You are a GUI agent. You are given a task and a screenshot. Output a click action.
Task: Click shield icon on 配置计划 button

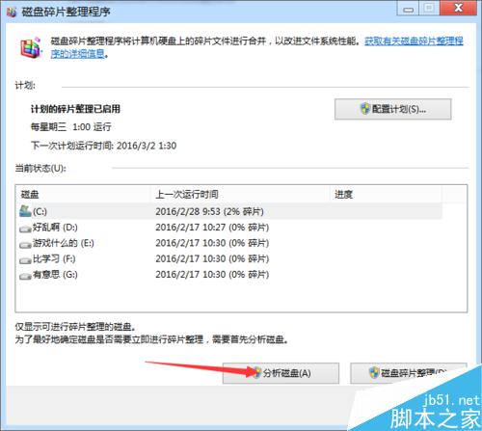coord(365,109)
